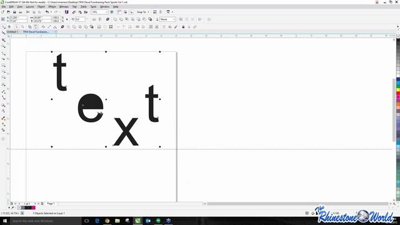Open the Object menu
Viewport: 400px width, 225px height.
[41, 7]
